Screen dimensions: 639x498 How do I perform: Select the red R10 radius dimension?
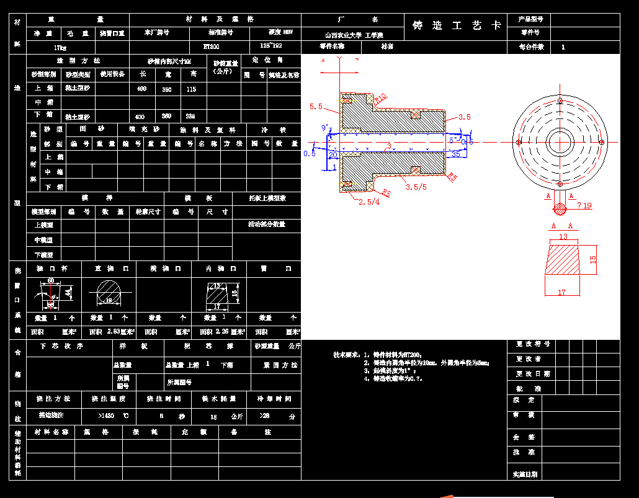380,98
